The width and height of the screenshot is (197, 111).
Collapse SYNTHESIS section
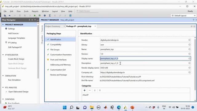[x=3, y=99]
